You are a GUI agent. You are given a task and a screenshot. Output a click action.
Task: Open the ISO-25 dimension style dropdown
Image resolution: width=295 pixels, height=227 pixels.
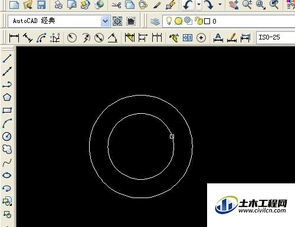coord(276,37)
